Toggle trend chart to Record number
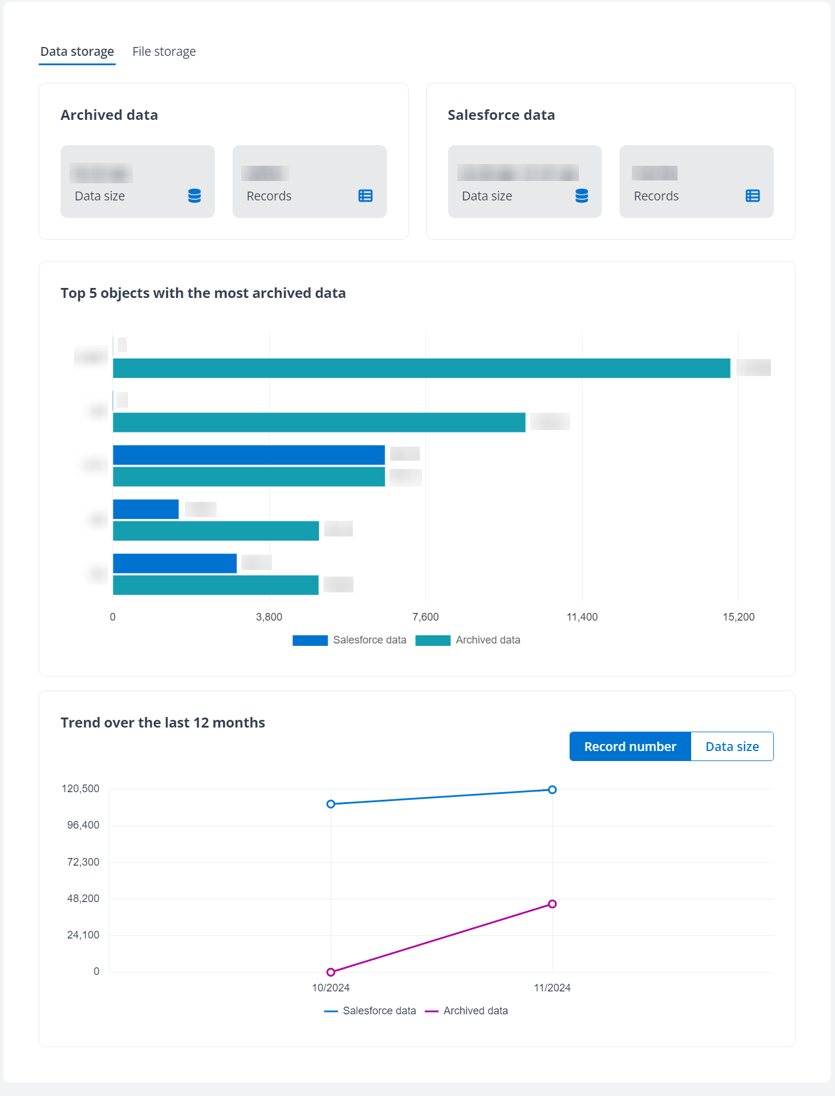The height and width of the screenshot is (1096, 835). (x=629, y=746)
